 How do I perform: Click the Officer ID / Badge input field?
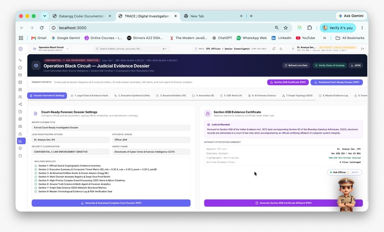coord(151,140)
